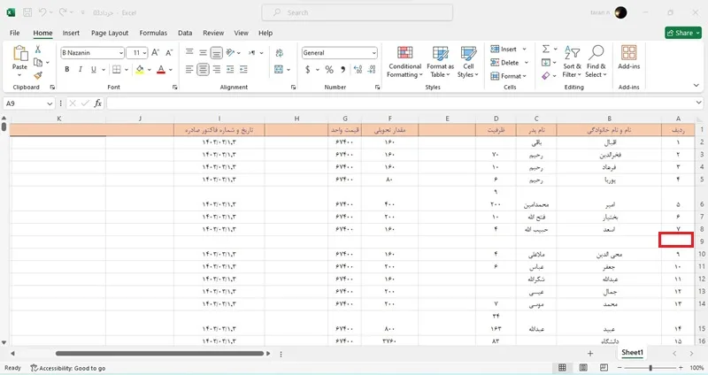Increase font size with larger A icon
The height and width of the screenshot is (375, 708).
155,53
